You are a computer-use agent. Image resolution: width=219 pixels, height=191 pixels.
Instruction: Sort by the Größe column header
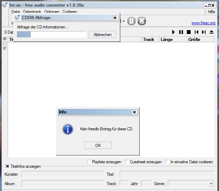[x=200, y=40]
